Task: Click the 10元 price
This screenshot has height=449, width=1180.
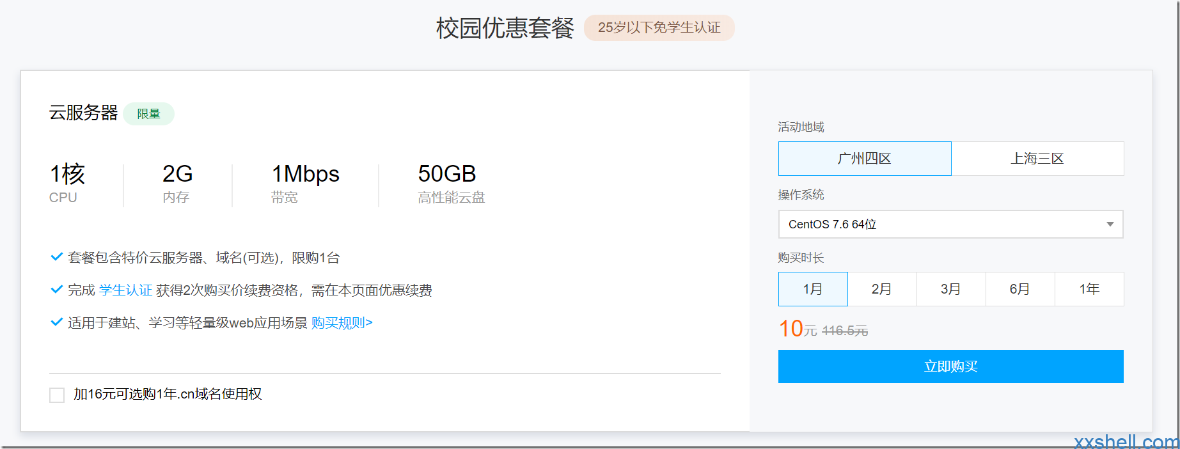Action: [x=798, y=329]
